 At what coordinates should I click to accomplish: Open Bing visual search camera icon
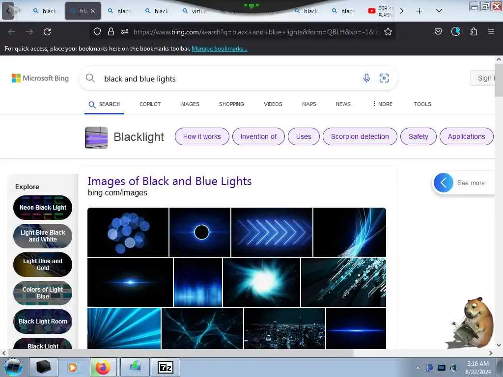tap(384, 78)
